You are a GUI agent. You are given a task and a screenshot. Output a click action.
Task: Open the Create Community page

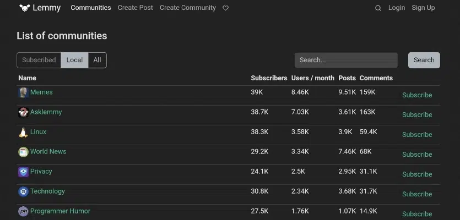(188, 8)
